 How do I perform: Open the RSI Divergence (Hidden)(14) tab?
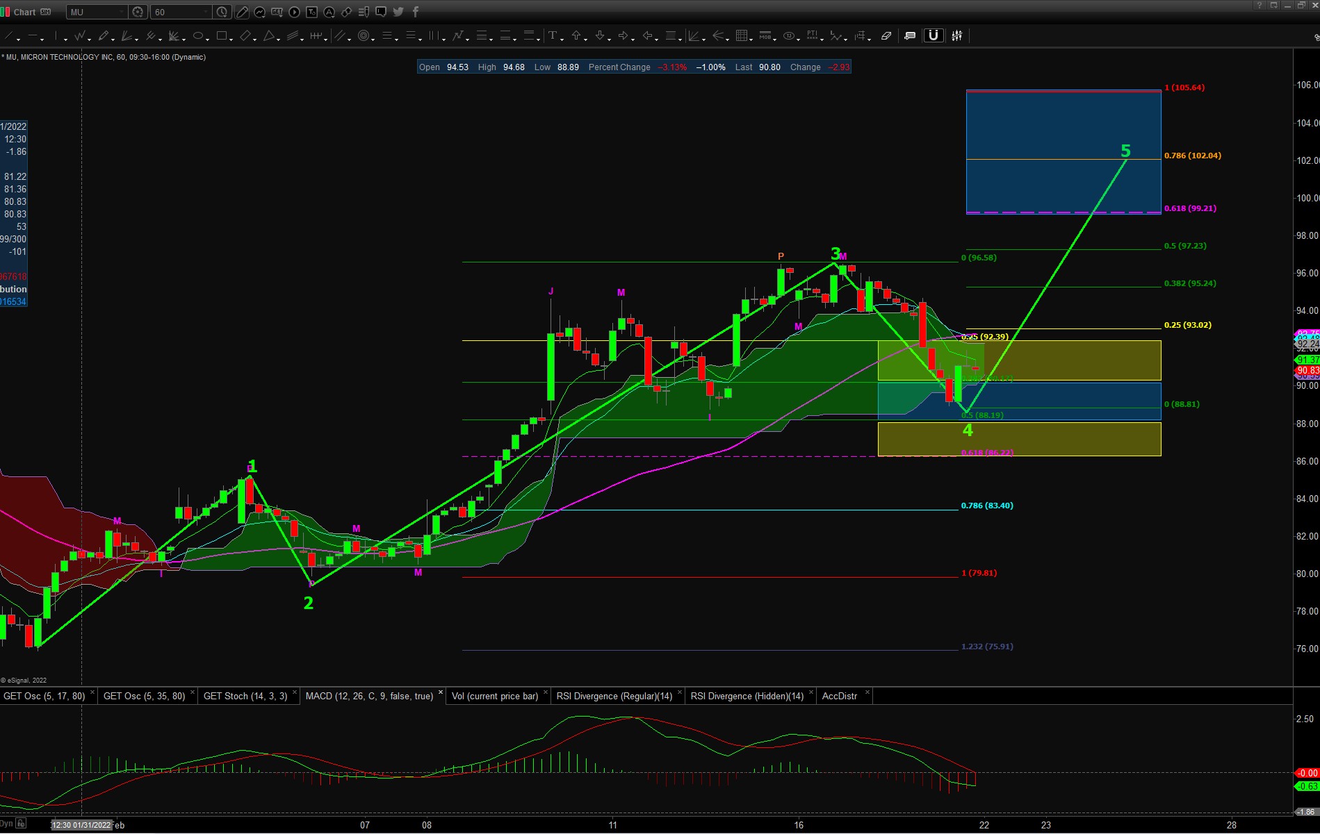tap(747, 696)
